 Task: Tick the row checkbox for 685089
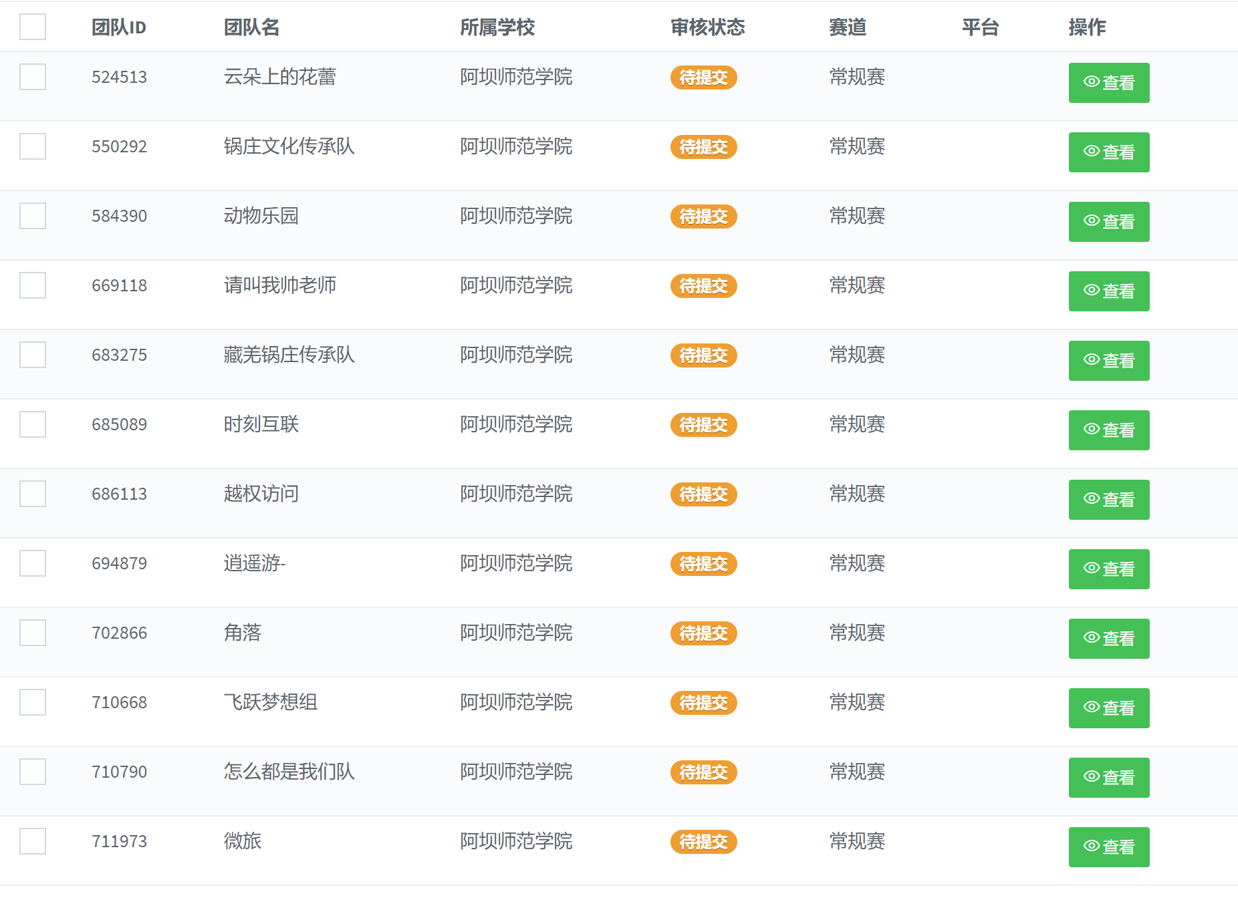point(33,424)
